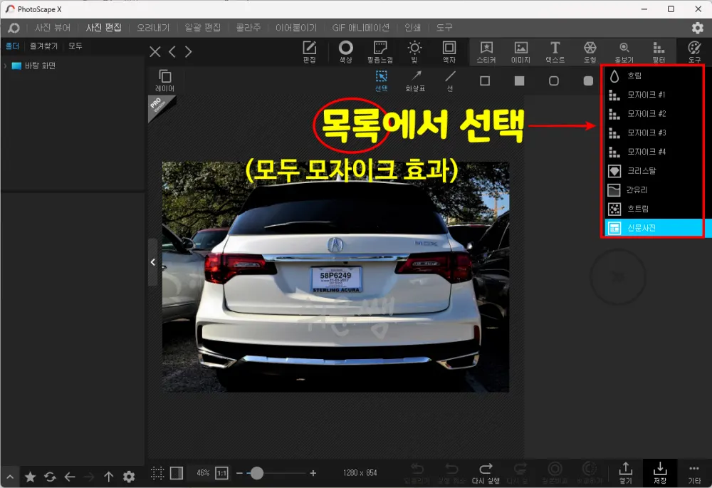Collapse the left folder panel

pyautogui.click(x=152, y=261)
